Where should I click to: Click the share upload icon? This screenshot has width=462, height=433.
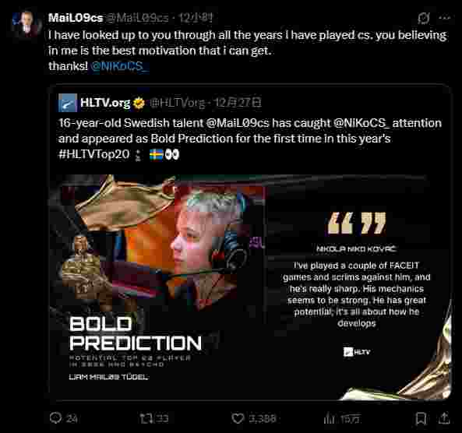(x=444, y=418)
